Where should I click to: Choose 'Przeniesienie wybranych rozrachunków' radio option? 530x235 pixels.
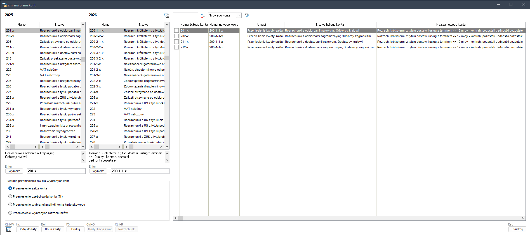coord(10,213)
